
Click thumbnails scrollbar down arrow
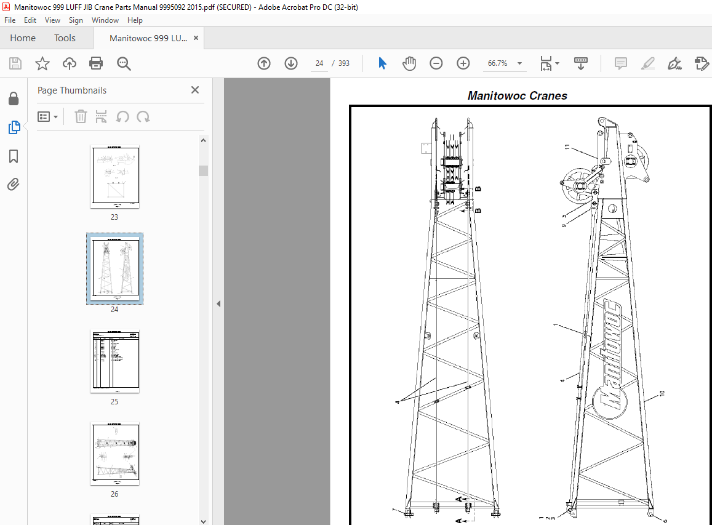tap(204, 521)
